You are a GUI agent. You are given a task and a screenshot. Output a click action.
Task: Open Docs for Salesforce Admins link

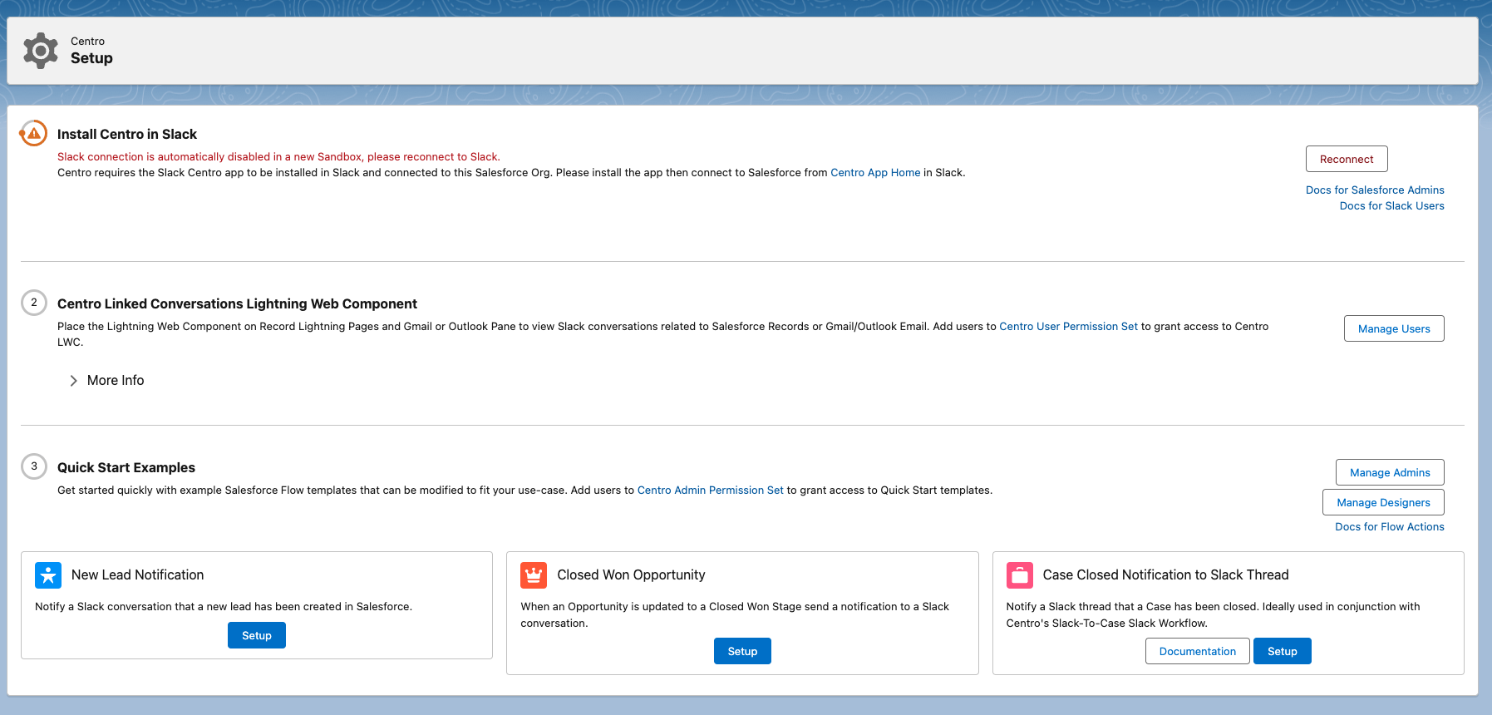1375,190
